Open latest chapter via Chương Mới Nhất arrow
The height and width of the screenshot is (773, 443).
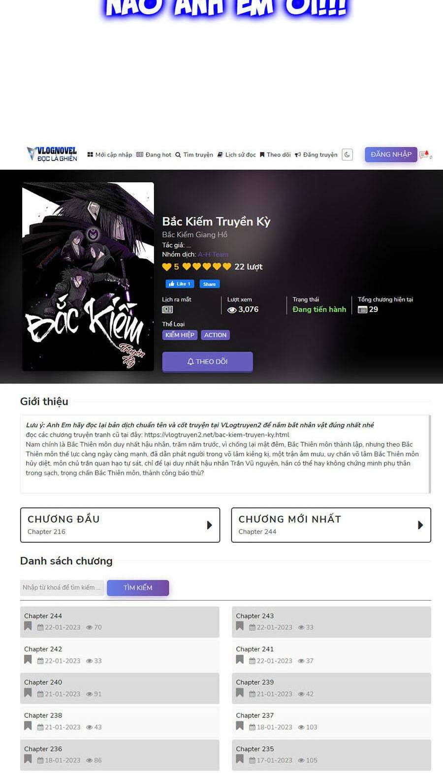[x=420, y=525]
